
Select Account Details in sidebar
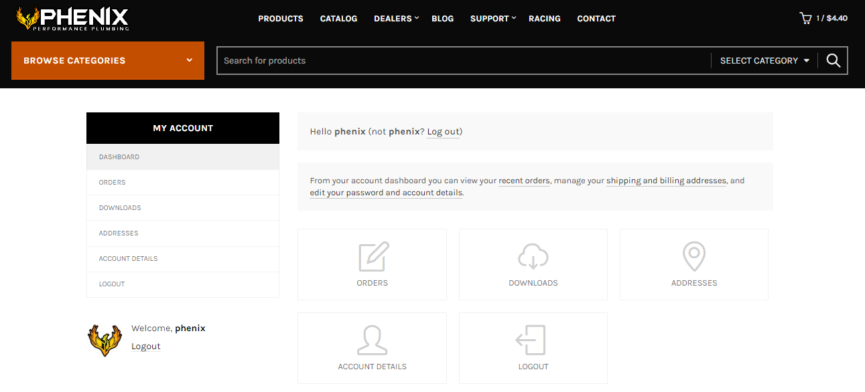tap(183, 258)
